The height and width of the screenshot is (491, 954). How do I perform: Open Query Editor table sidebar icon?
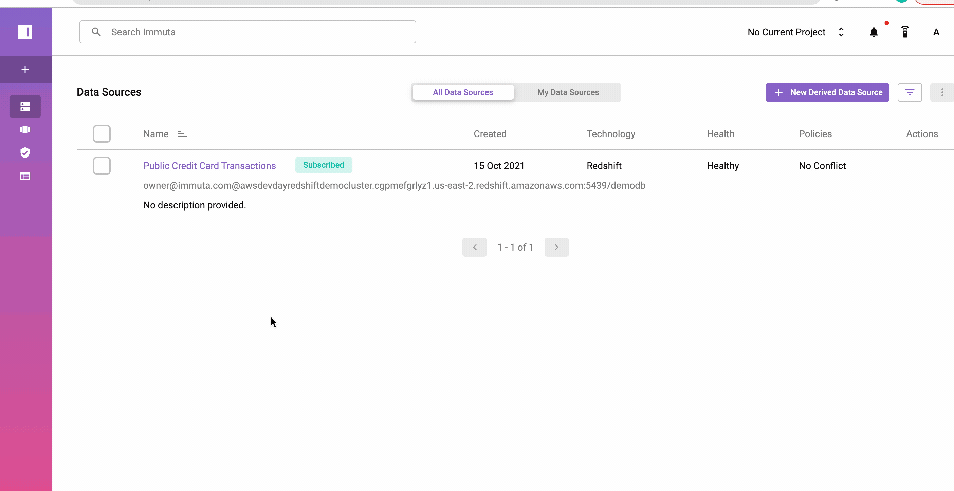click(x=25, y=176)
